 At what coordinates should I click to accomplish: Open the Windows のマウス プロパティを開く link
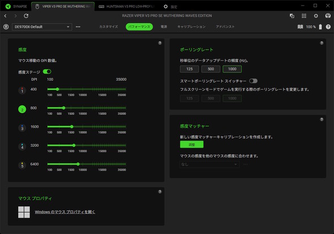coord(65,212)
